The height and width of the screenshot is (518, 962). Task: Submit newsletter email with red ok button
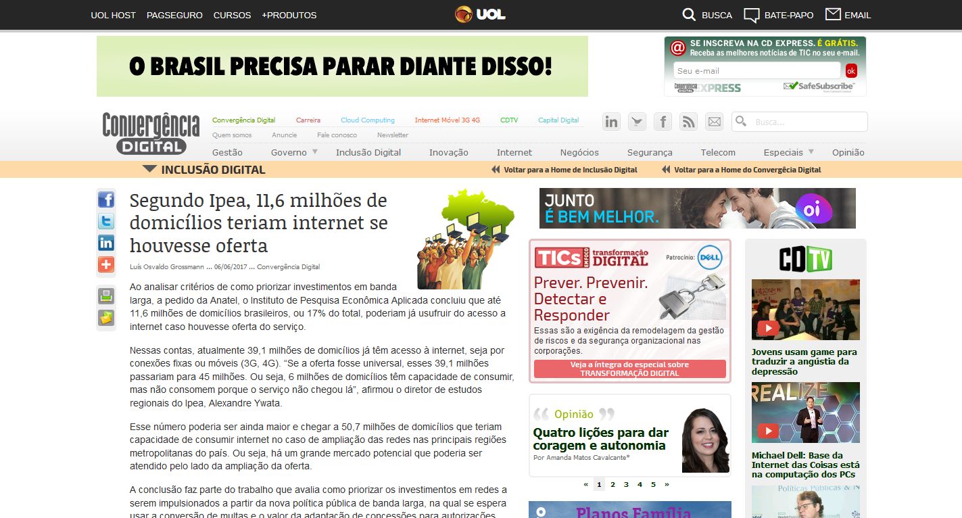[851, 70]
